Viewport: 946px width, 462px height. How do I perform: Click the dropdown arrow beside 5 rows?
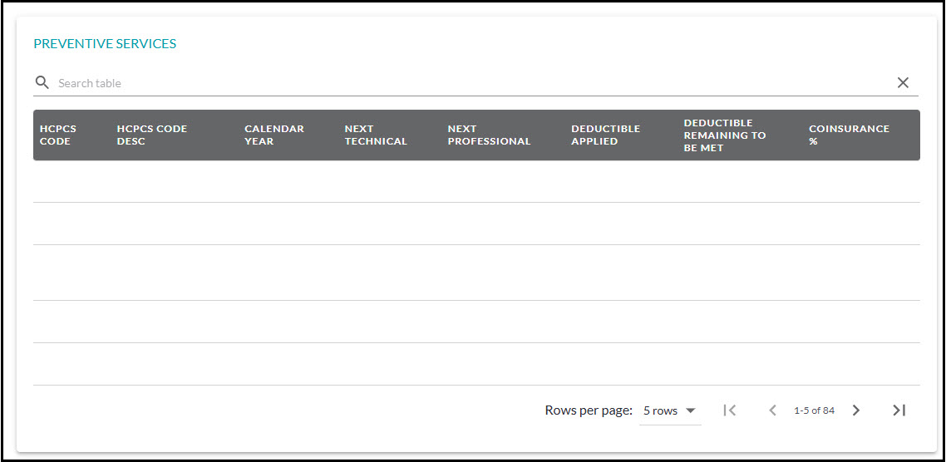tap(690, 410)
